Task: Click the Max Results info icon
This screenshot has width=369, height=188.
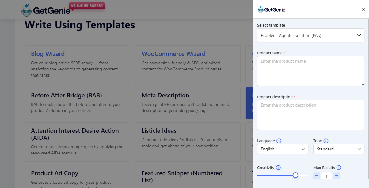Action: point(339,168)
